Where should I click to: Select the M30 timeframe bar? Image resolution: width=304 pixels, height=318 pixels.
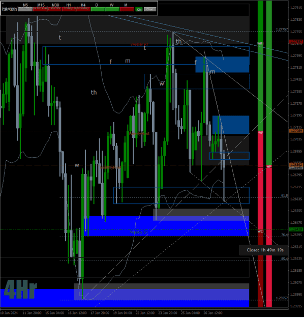[55, 9]
